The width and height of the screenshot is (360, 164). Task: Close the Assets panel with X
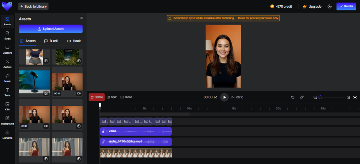(x=82, y=18)
